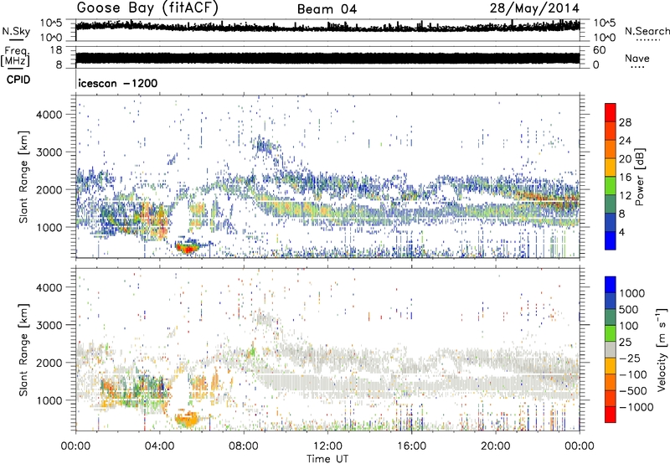Click the 'Slant Range [km]' label of the velocity panel

click(23, 350)
